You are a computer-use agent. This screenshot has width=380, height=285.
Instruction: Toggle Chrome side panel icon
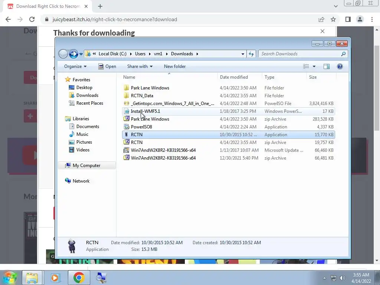pos(348,19)
